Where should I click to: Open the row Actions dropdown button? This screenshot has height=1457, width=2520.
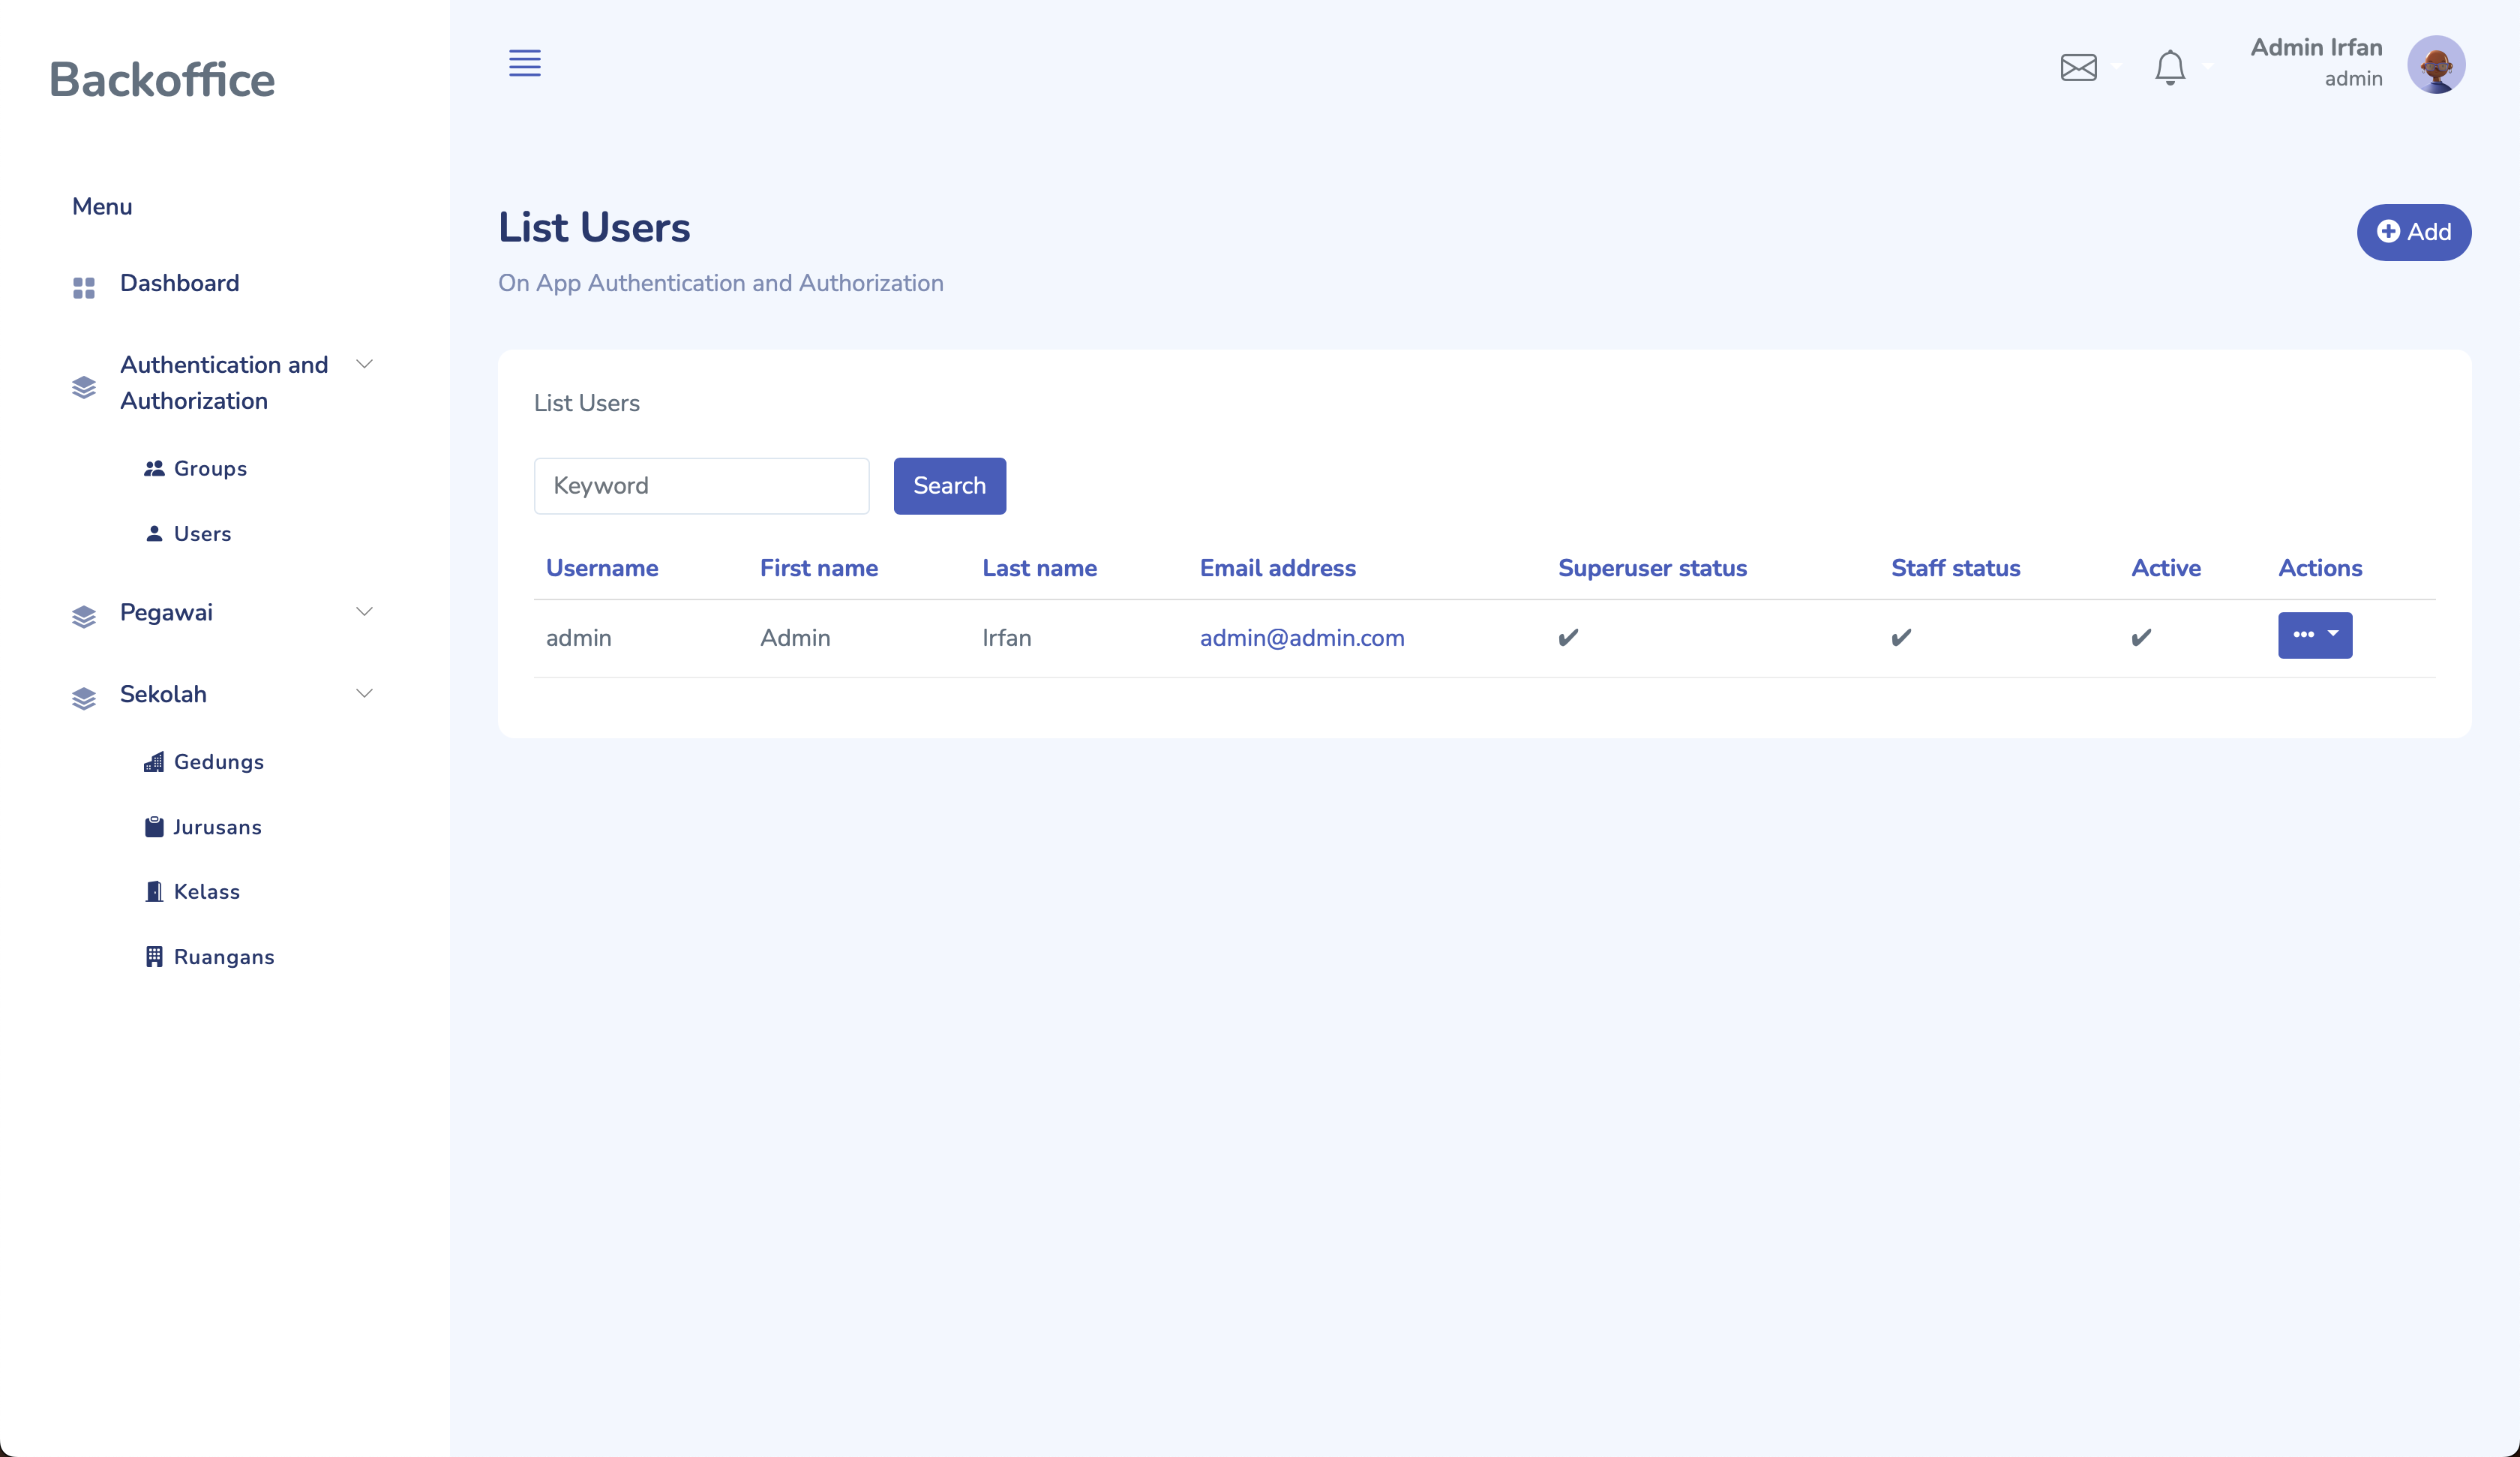coord(2314,635)
